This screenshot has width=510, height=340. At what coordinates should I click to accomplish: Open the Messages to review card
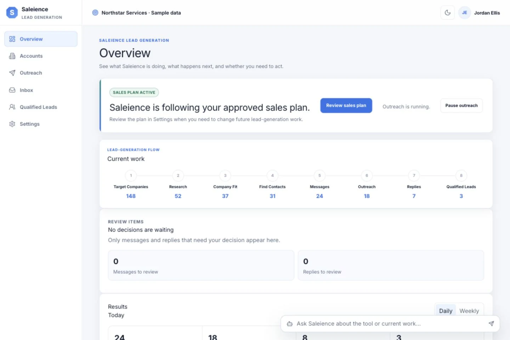click(x=201, y=266)
